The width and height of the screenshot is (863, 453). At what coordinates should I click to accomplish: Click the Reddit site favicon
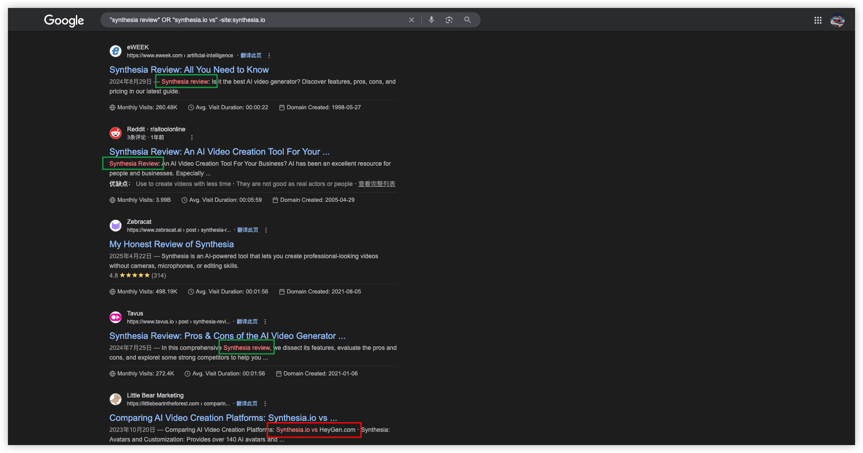pos(116,133)
